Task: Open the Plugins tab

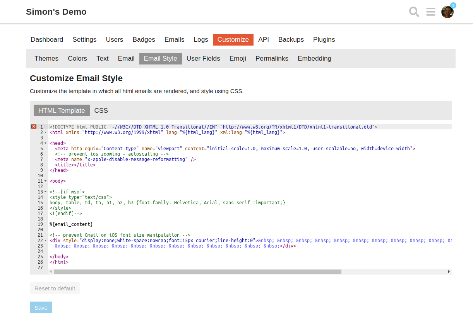Action: (324, 39)
